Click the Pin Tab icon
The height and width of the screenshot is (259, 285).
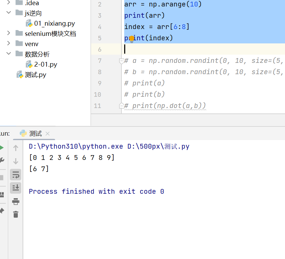pyautogui.click(x=2, y=210)
